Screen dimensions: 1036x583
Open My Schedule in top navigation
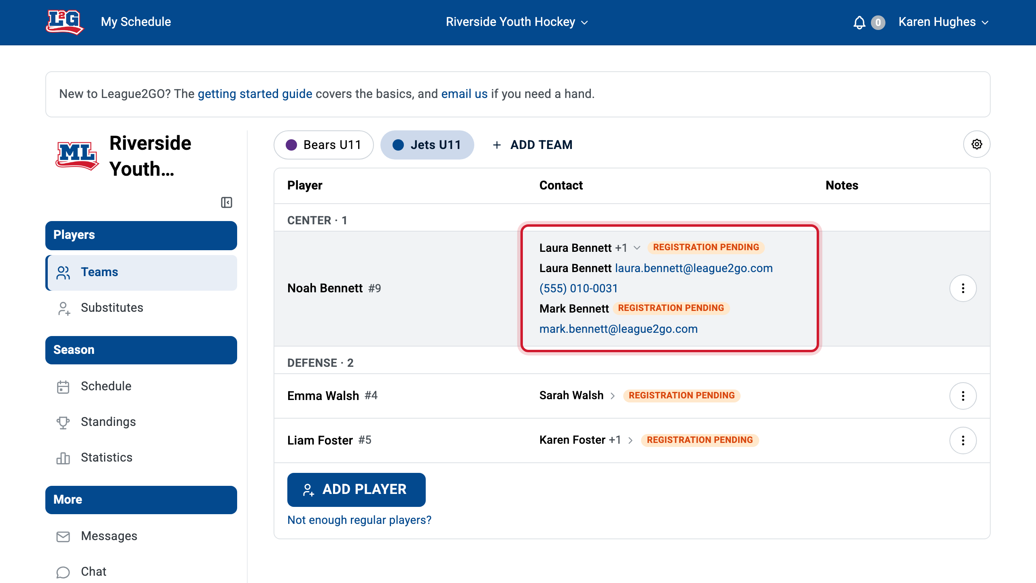pos(136,22)
